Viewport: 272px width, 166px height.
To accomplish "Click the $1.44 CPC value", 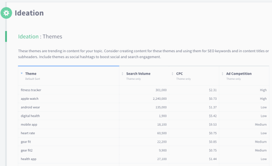I will 212,159.
